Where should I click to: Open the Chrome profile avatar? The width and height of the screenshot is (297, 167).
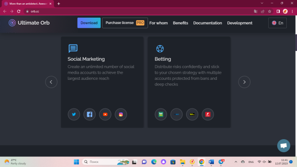(285, 11)
